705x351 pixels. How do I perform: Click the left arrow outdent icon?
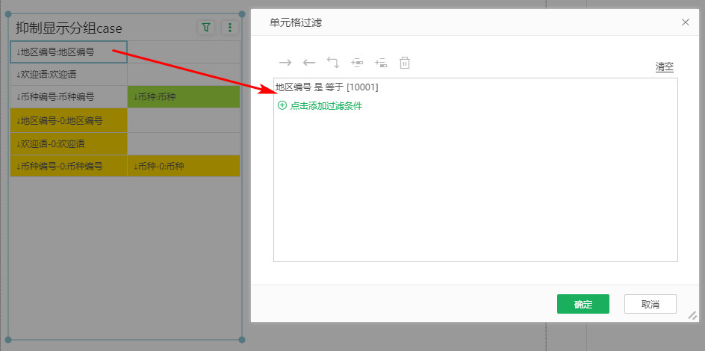coord(309,63)
